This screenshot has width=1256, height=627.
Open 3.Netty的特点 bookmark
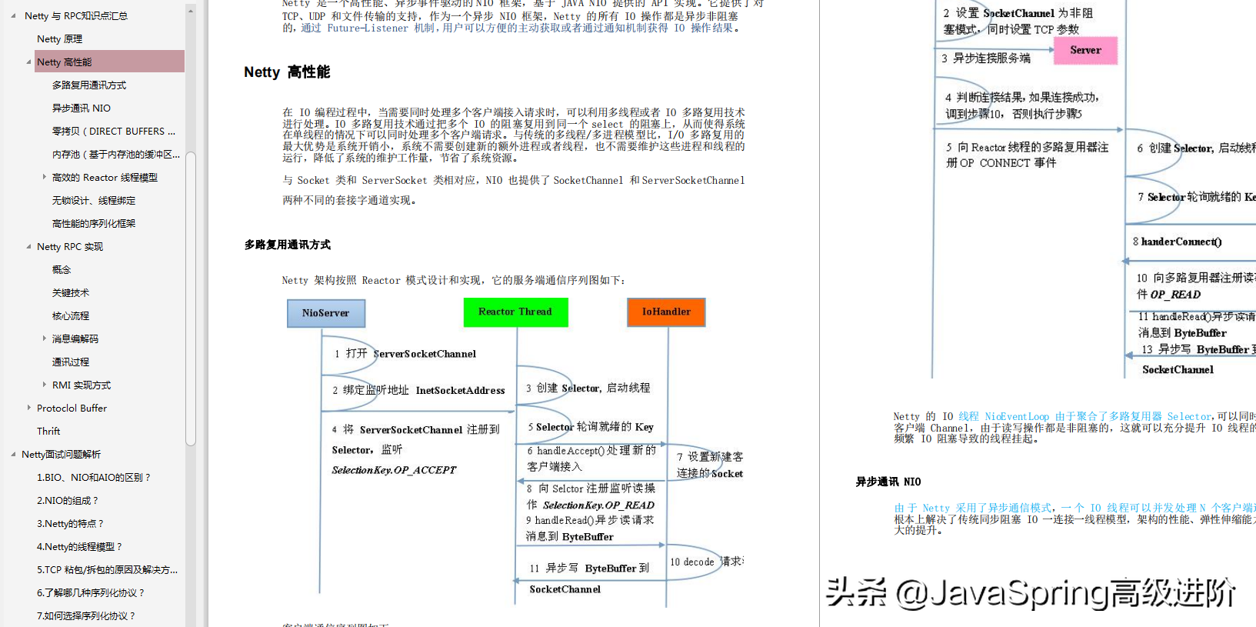(69, 523)
